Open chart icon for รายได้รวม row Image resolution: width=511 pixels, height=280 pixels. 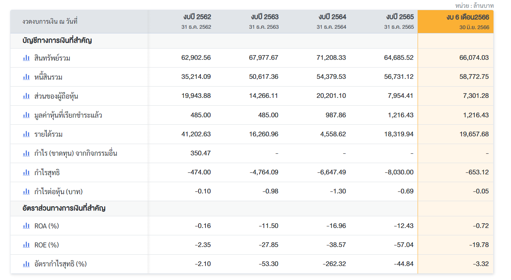[26, 134]
